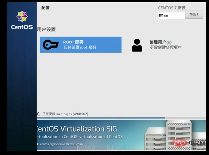Open the 创建用户(U) option
Image resolution: width=209 pixels, height=155 pixels.
point(160,42)
